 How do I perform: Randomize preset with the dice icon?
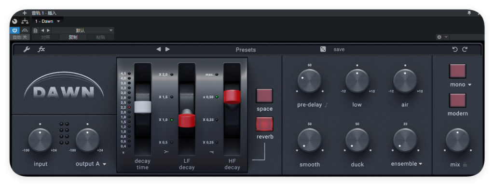coord(323,49)
